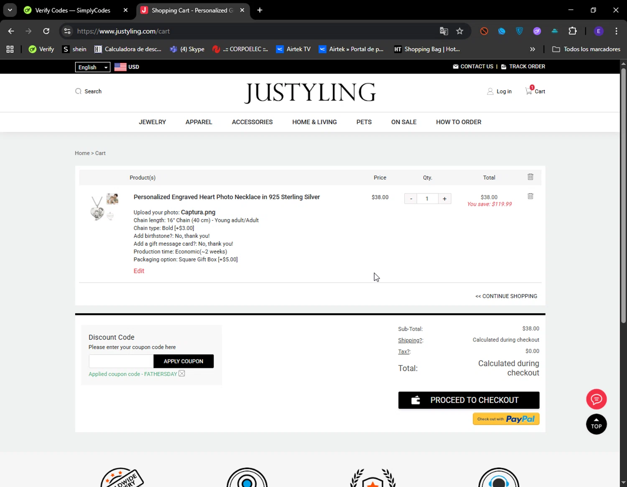Open the ACCESSORIES menu
The height and width of the screenshot is (487, 627).
click(252, 122)
